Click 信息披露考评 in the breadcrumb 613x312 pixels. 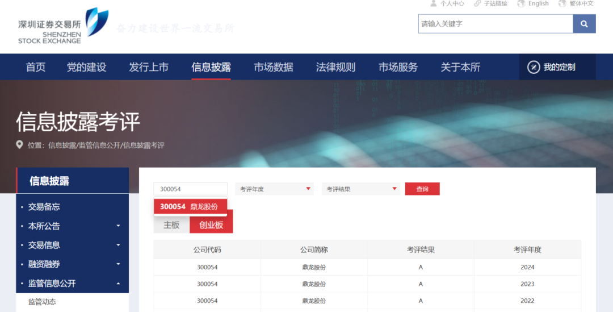click(x=144, y=145)
